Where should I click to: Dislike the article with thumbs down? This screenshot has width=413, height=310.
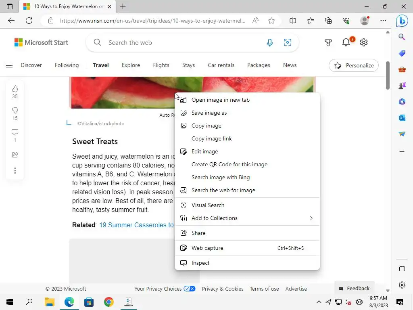point(15,111)
